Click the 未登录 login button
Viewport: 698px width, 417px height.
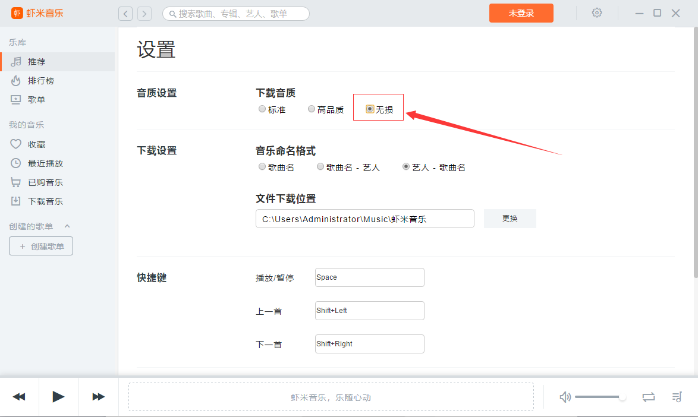point(521,13)
